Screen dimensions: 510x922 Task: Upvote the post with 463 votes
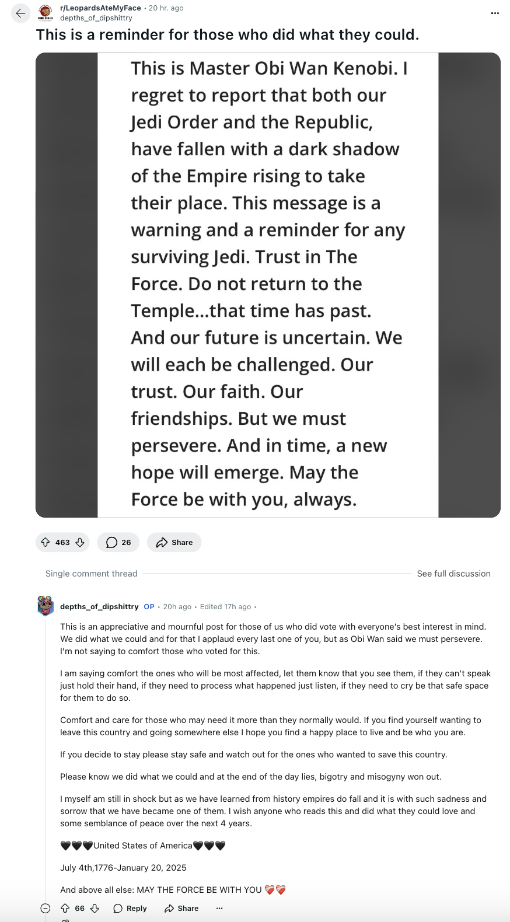pos(46,542)
